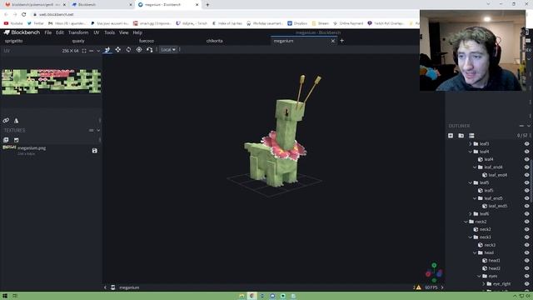
Task: Hide the head2 cube
Action: pyautogui.click(x=526, y=268)
